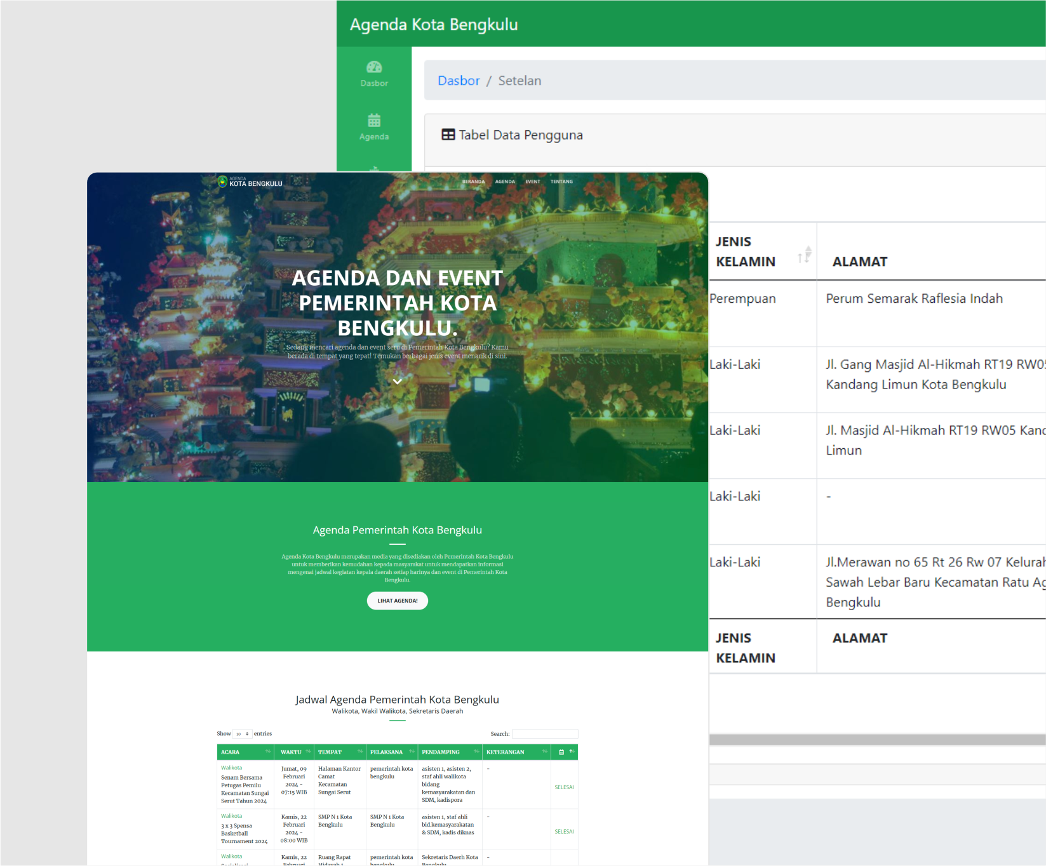
Task: Click the Walikota link above Senam Bersama
Action: click(231, 768)
